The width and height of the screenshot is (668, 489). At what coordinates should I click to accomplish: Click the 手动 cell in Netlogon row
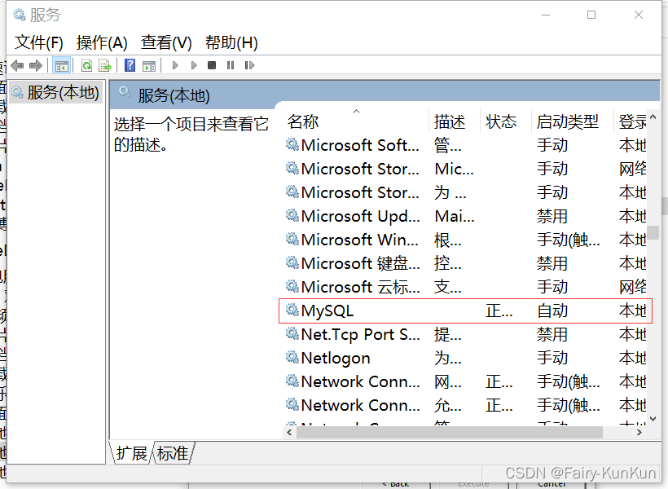point(552,358)
